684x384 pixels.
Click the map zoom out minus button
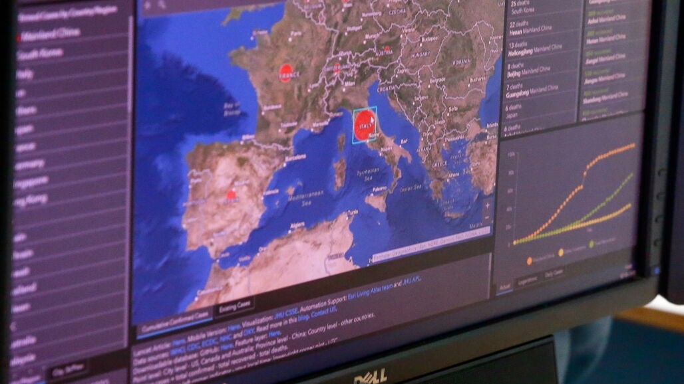(488, 217)
